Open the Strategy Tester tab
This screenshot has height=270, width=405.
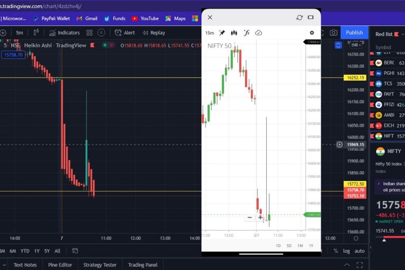coord(100,265)
